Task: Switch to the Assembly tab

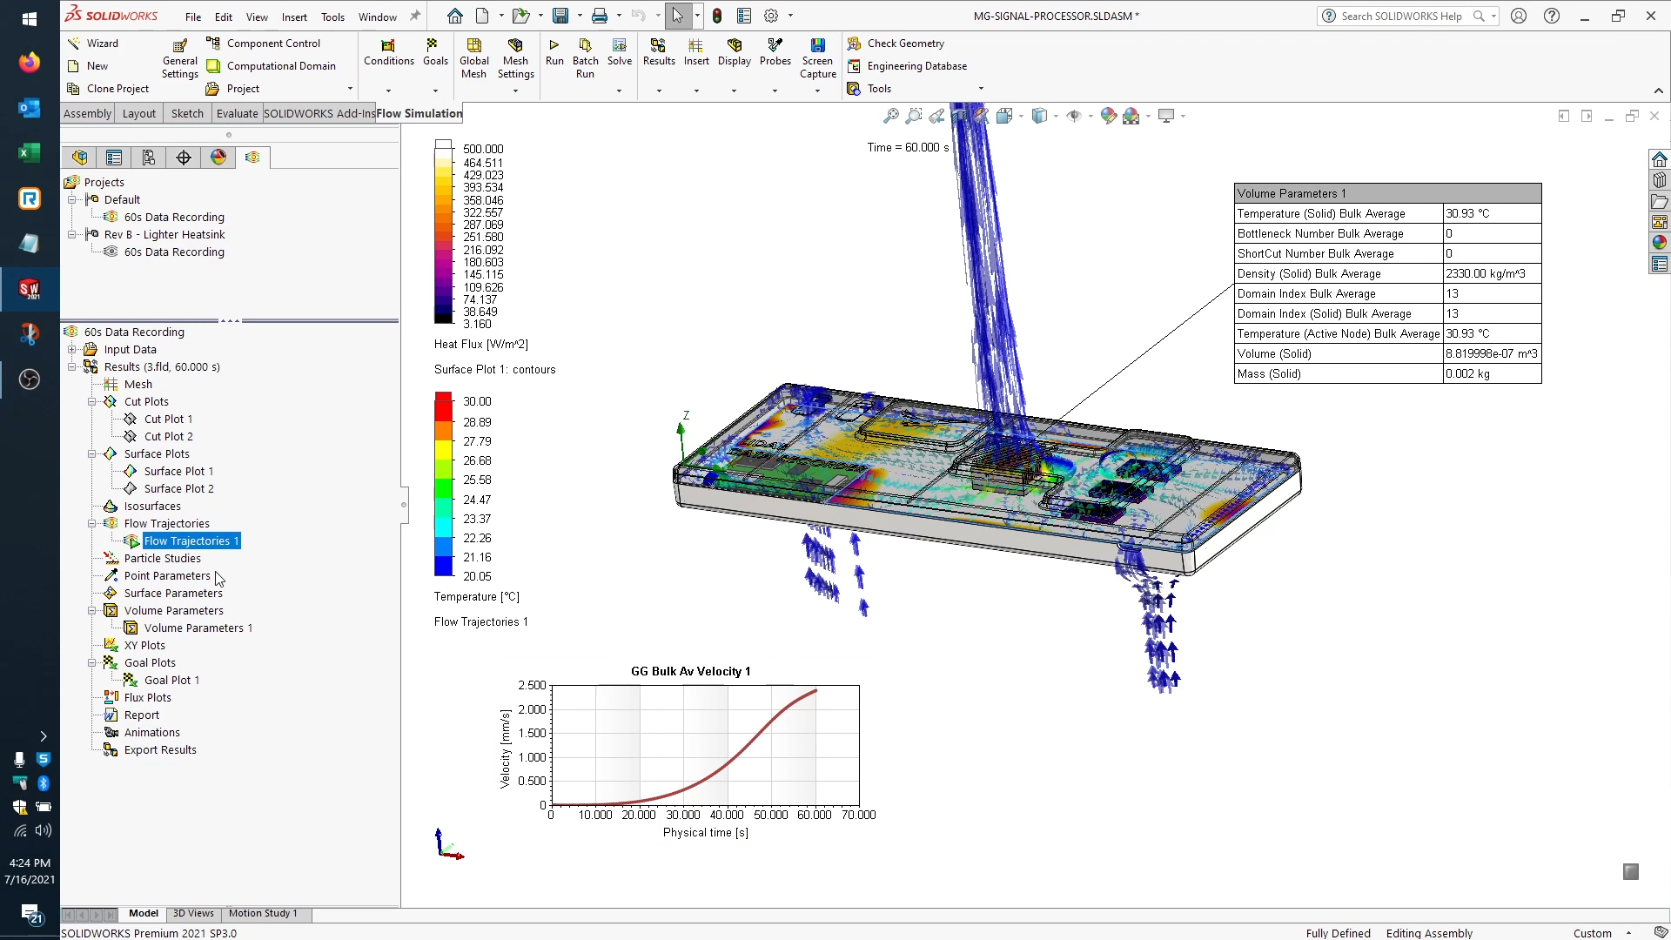Action: point(87,113)
